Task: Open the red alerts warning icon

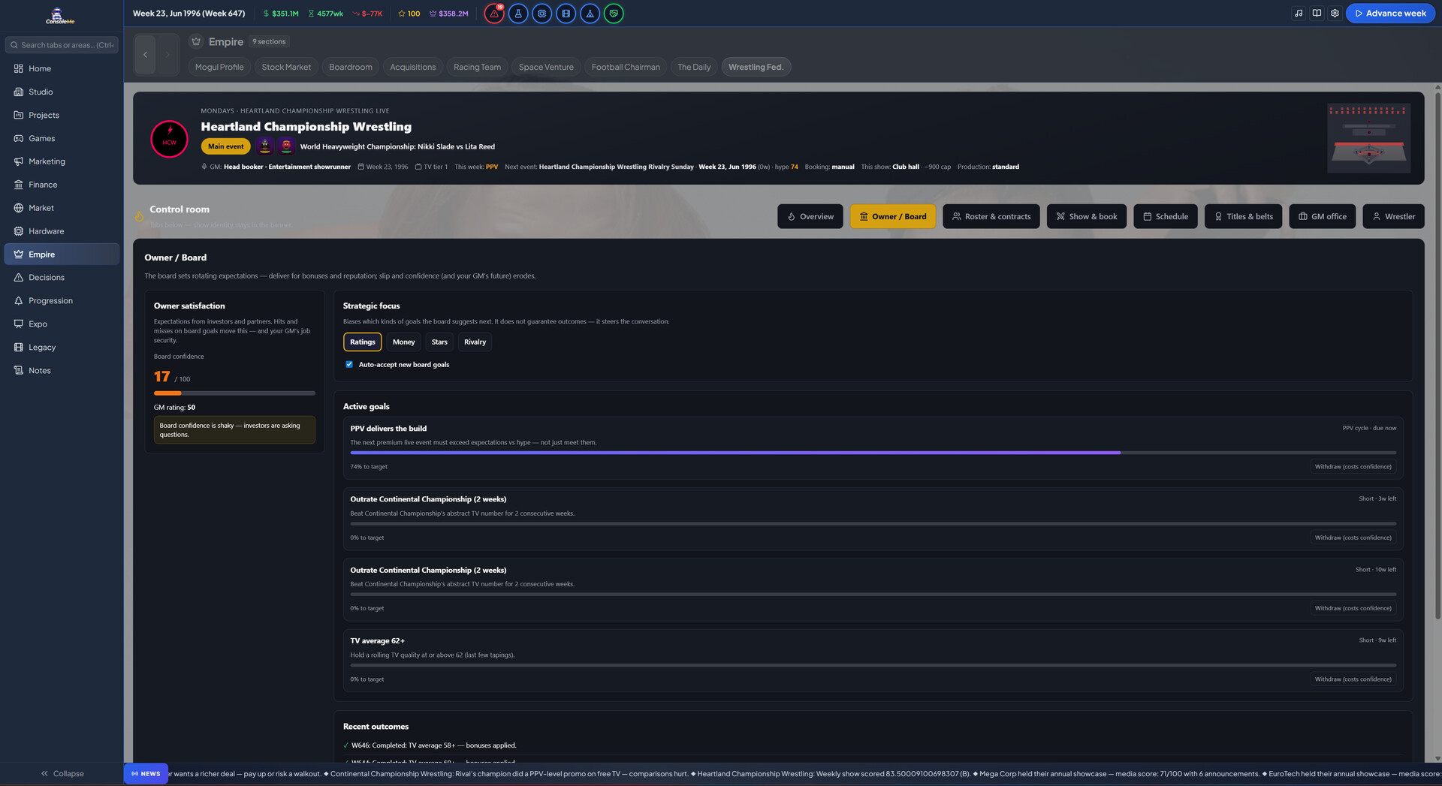Action: (494, 14)
